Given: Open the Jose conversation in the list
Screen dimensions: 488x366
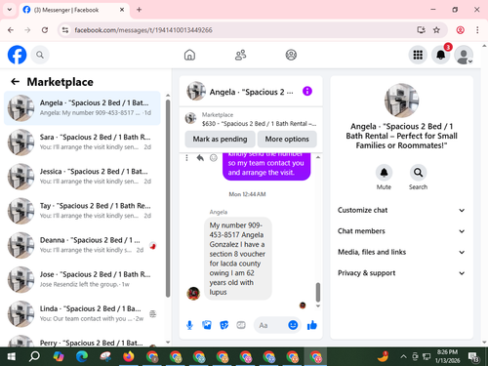Looking at the screenshot, I should tap(82, 279).
